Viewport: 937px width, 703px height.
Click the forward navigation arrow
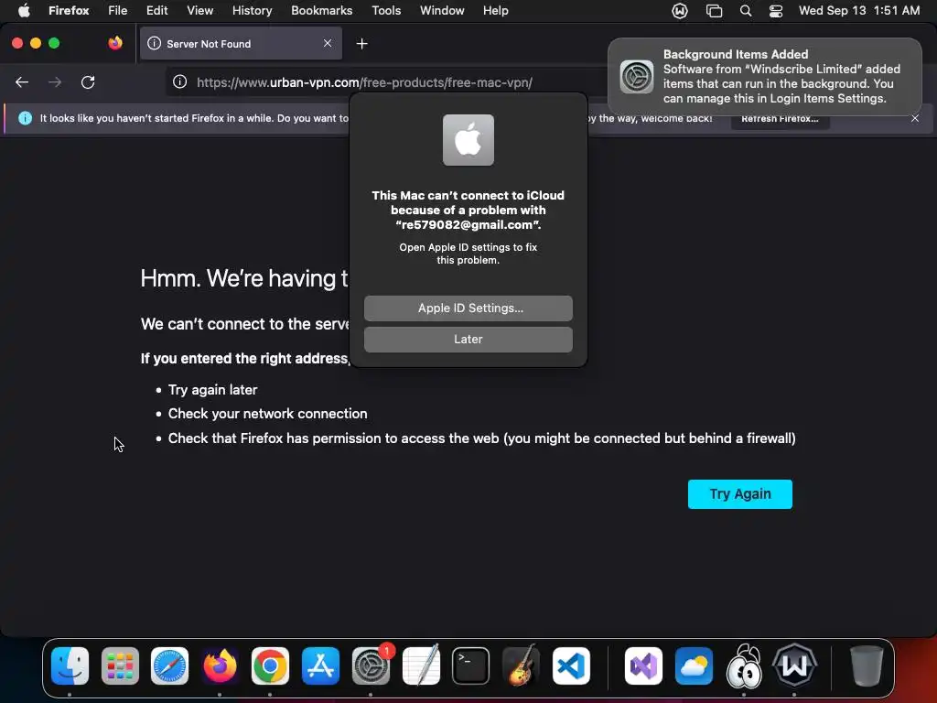coord(55,81)
